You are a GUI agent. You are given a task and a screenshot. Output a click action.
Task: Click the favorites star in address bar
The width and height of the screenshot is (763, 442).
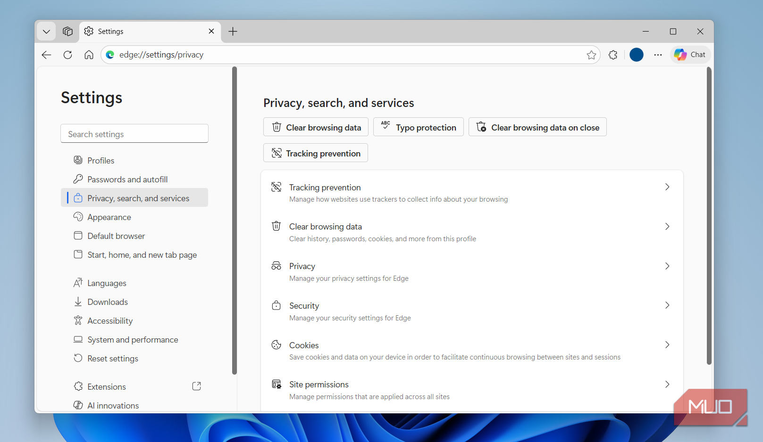[x=591, y=55]
